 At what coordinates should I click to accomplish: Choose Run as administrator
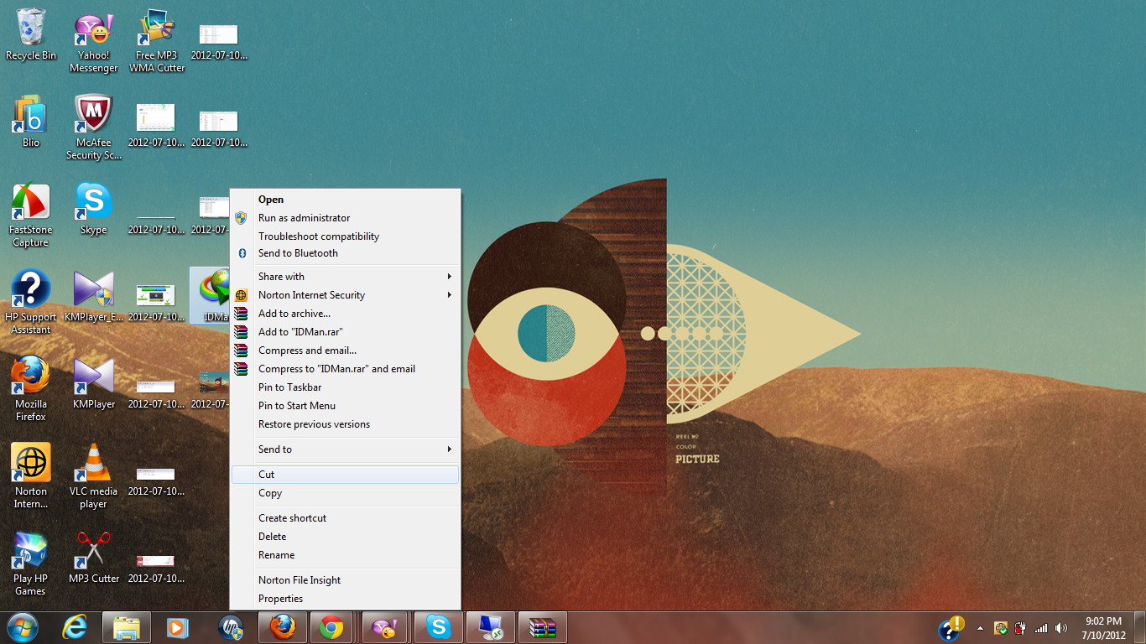(x=346, y=218)
